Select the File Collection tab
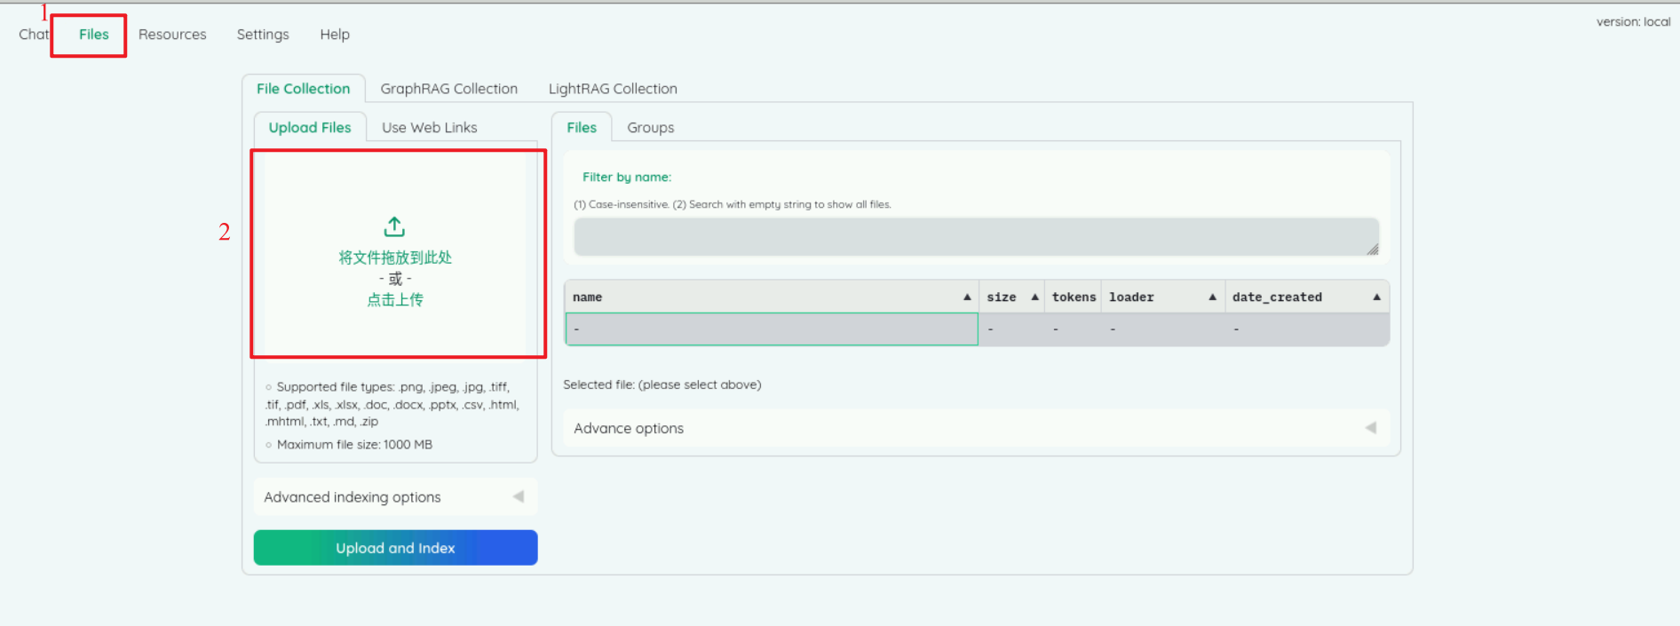Image resolution: width=1680 pixels, height=626 pixels. point(304,89)
